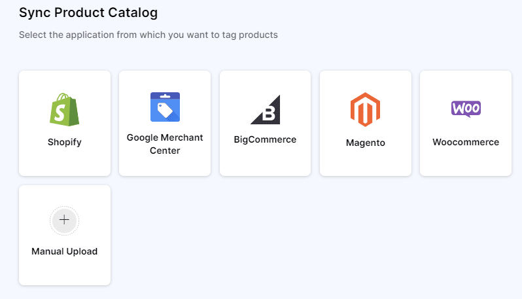Click the black BigCommerce triangle logo
This screenshot has height=299, width=522.
point(265,109)
